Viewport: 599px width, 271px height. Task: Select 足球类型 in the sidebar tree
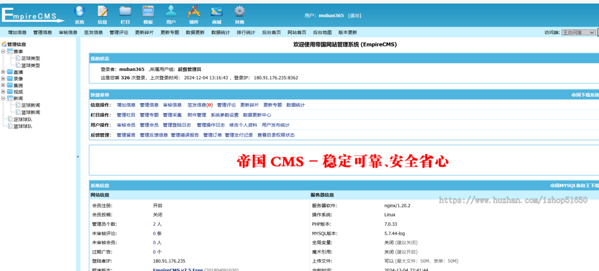click(30, 58)
